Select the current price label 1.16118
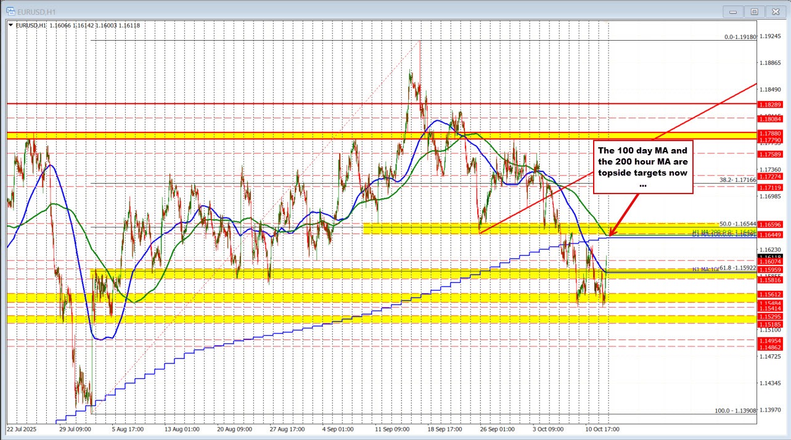The image size is (791, 440). tap(769, 256)
